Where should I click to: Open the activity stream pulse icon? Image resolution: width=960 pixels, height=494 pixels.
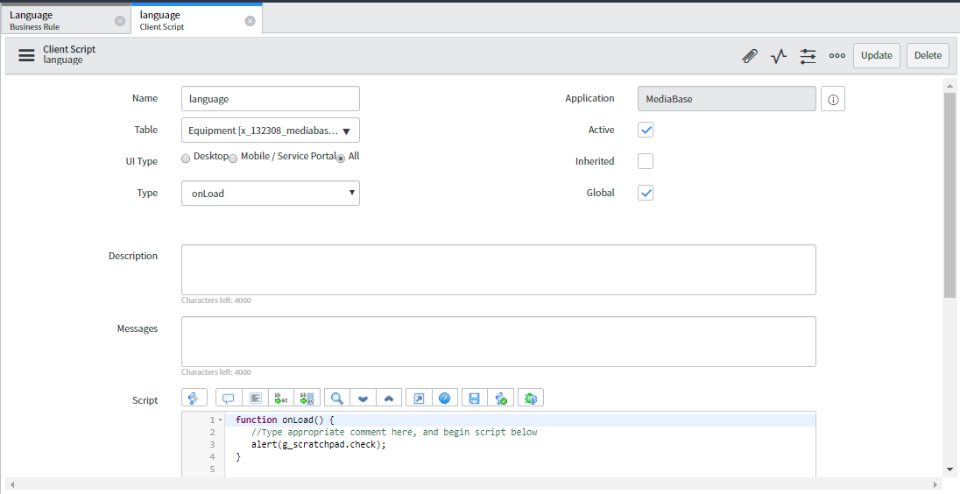779,56
